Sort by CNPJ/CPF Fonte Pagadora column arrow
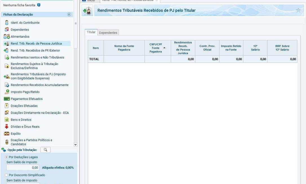The image size is (306, 184). (x=164, y=48)
